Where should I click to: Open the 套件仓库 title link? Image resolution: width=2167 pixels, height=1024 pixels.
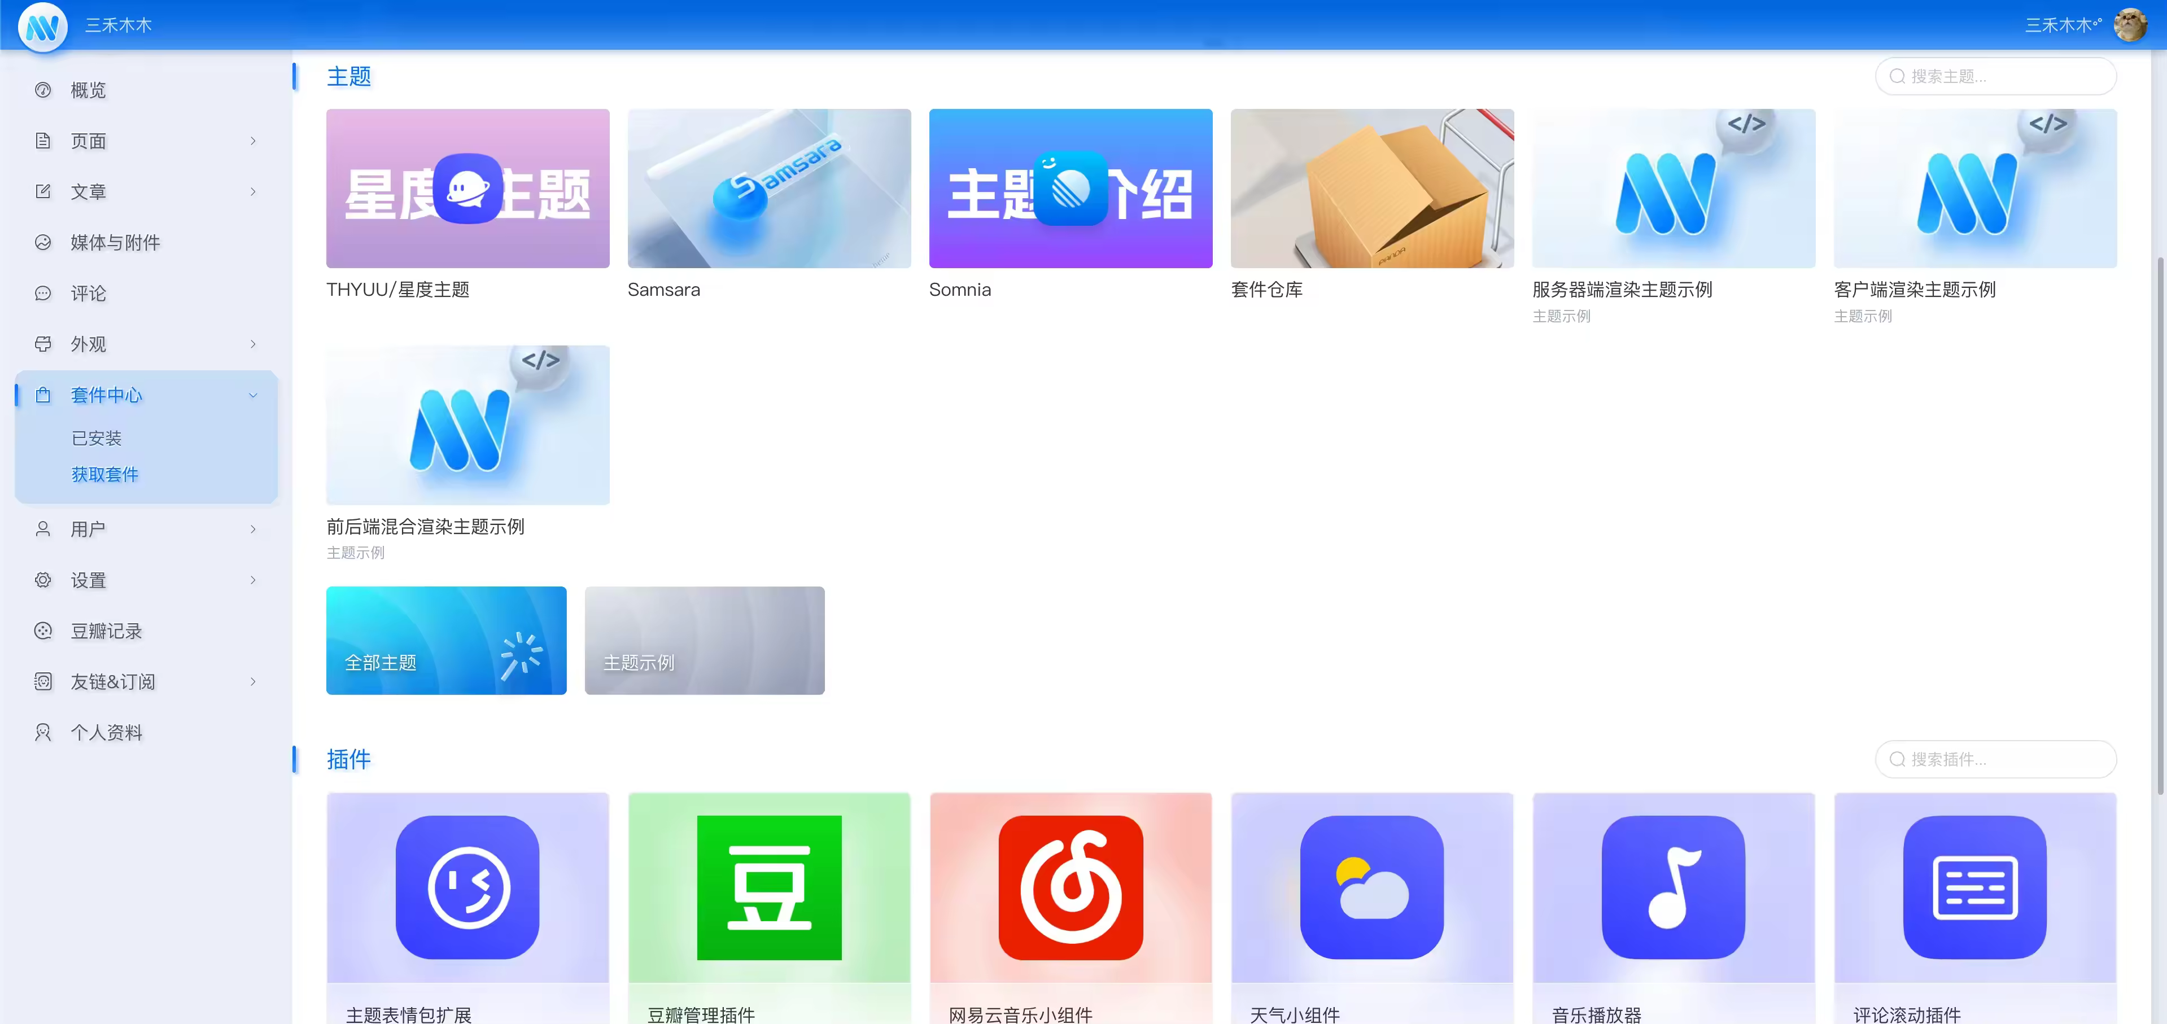1267,289
